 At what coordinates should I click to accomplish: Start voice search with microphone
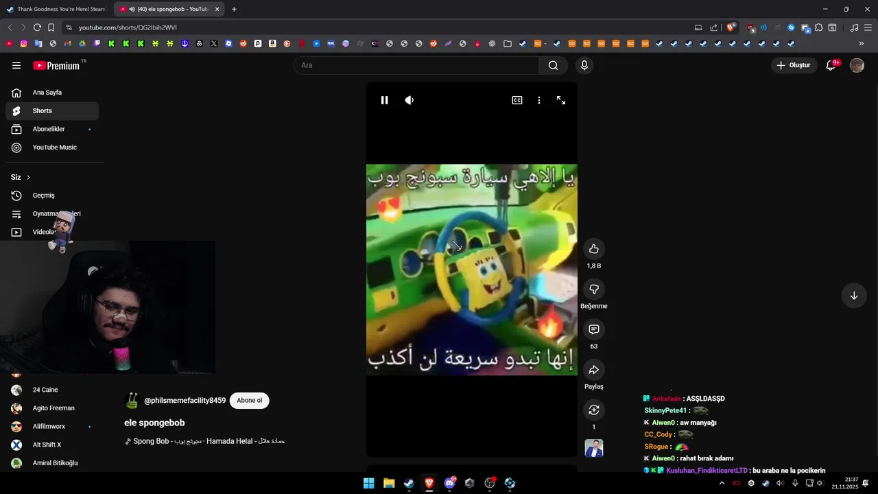(x=584, y=65)
